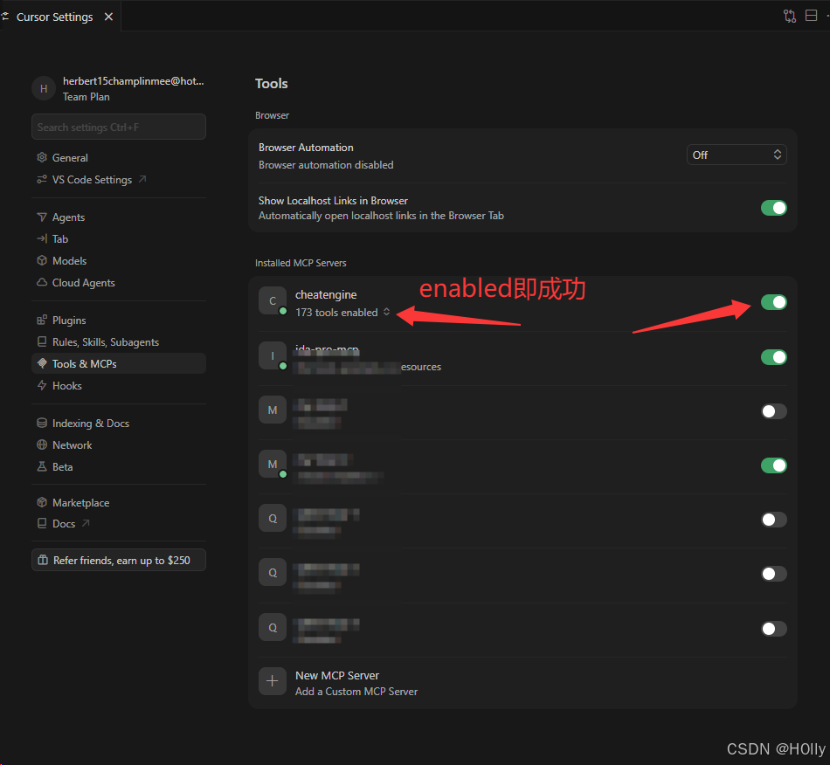830x765 pixels.
Task: Click the Beta flask icon
Action: (42, 466)
